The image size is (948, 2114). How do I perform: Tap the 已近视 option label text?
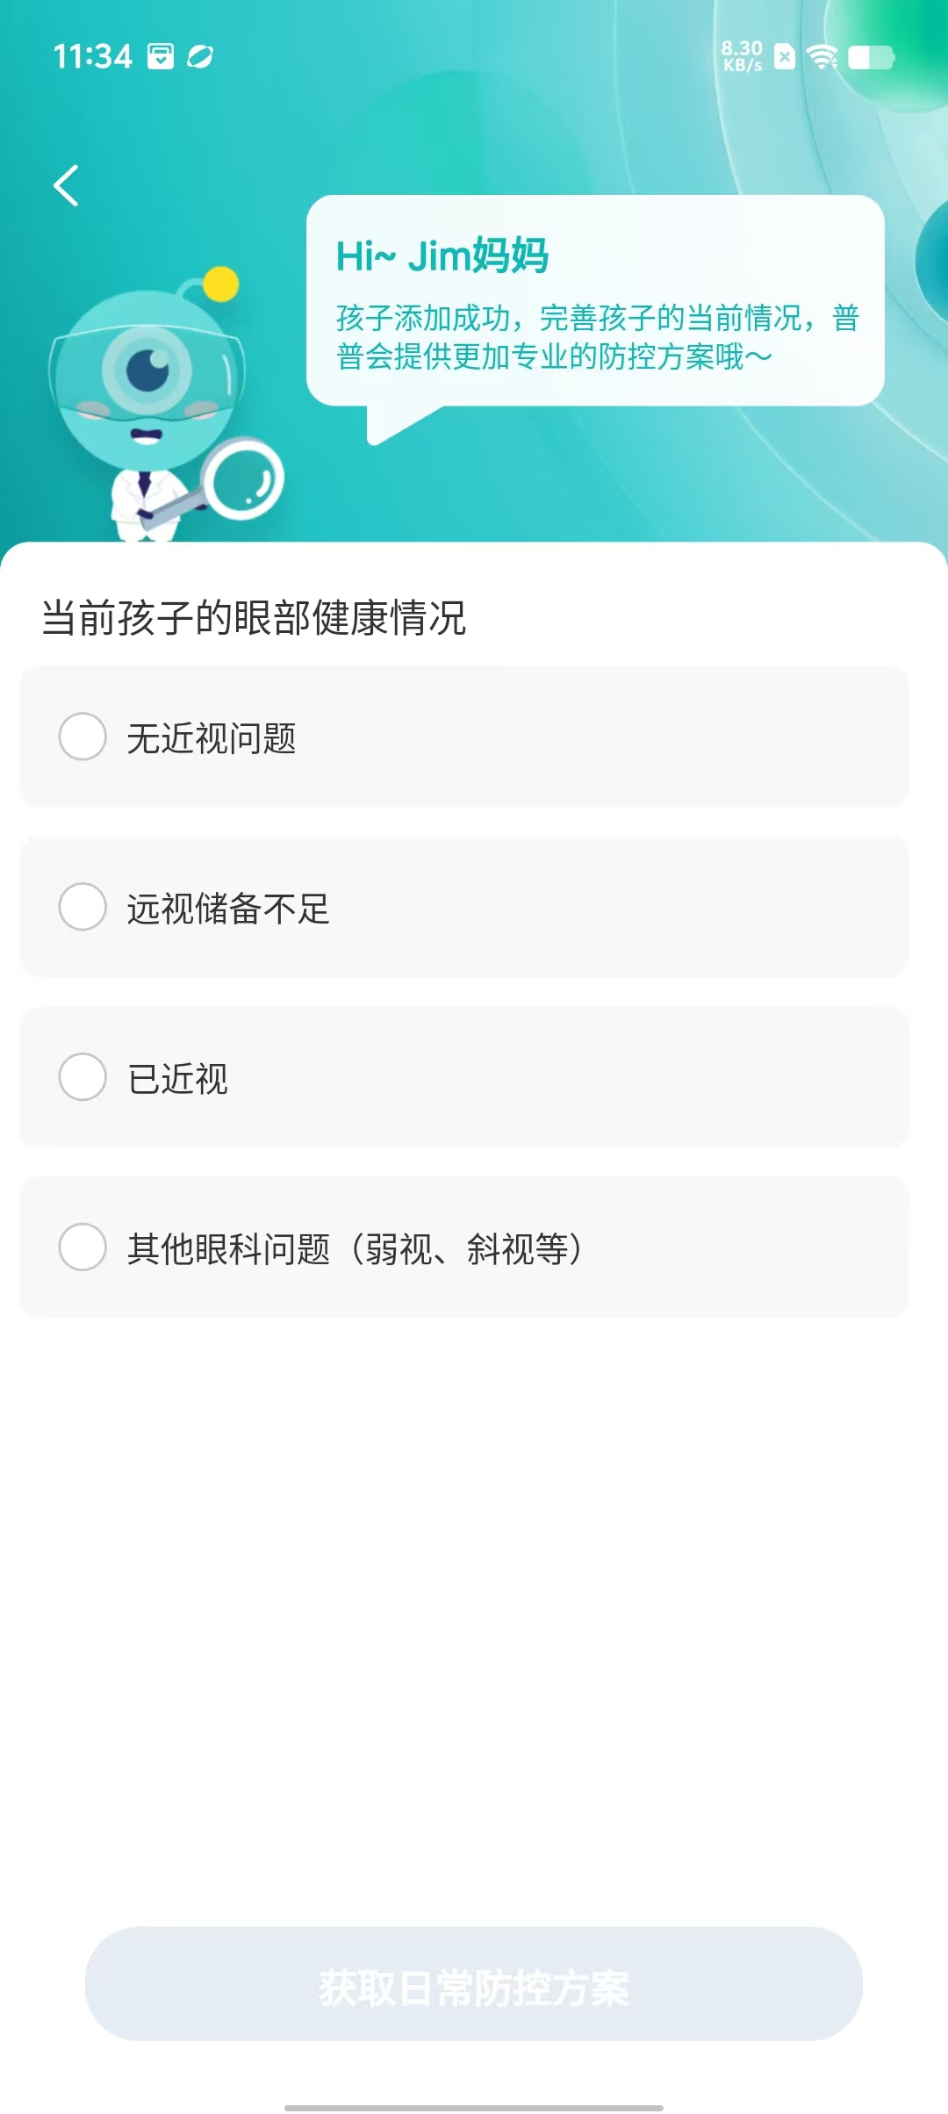point(177,1078)
